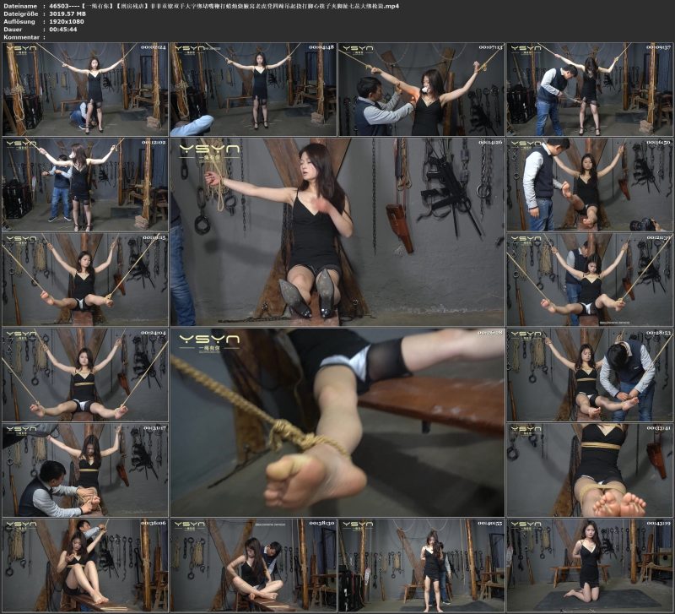The image size is (675, 614).
Task: Click the 00:45:44 duration value
Action: click(65, 30)
